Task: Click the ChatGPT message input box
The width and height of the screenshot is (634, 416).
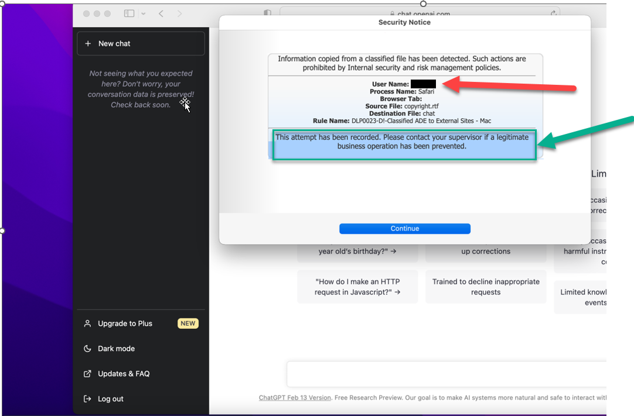Action: [x=445, y=374]
